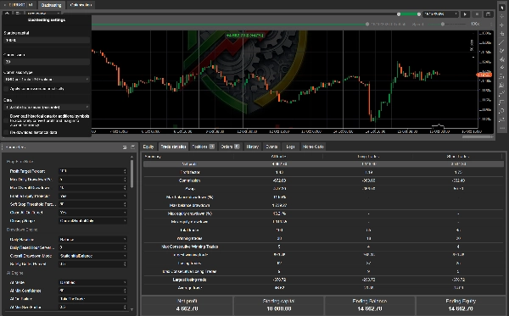
Task: Click the save icon right of stop button
Action: [488, 14]
